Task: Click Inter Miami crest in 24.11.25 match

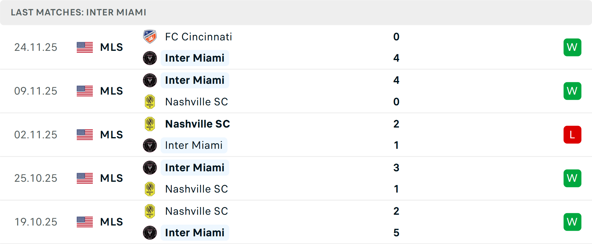Action: tap(150, 58)
